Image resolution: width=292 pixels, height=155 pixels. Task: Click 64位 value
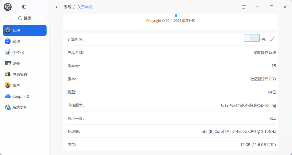[x=272, y=92]
